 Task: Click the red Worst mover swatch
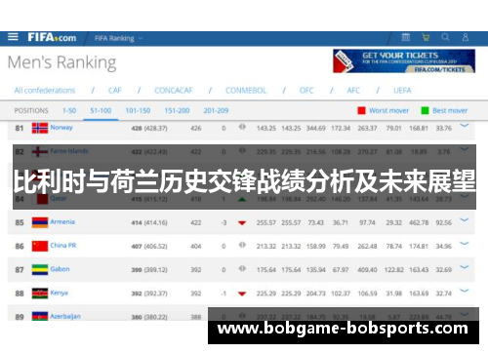tap(361, 110)
